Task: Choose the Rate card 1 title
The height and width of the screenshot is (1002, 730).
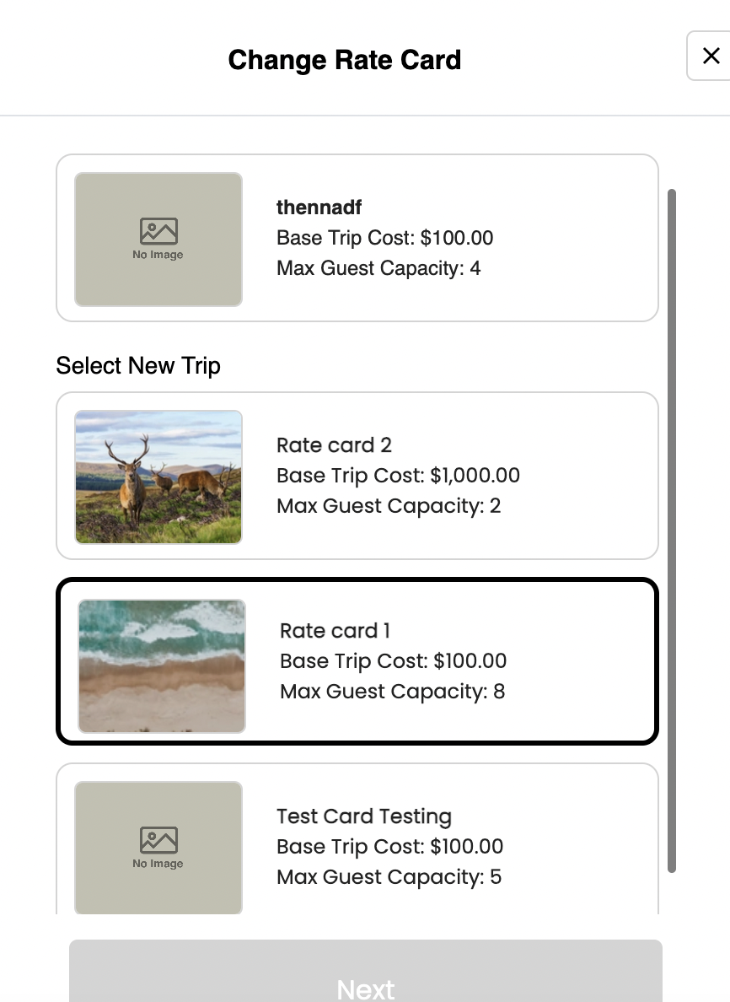Action: coord(335,631)
